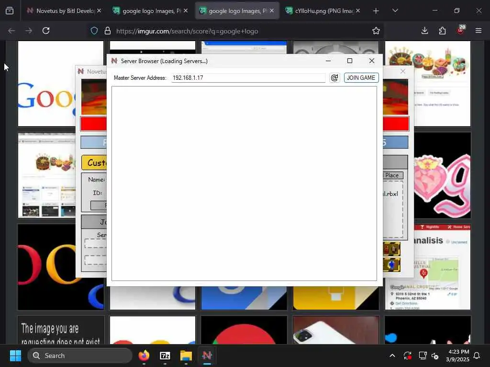Screen dimensions: 490x367
Task: Click the muted volume tray icon
Action: 434,356
